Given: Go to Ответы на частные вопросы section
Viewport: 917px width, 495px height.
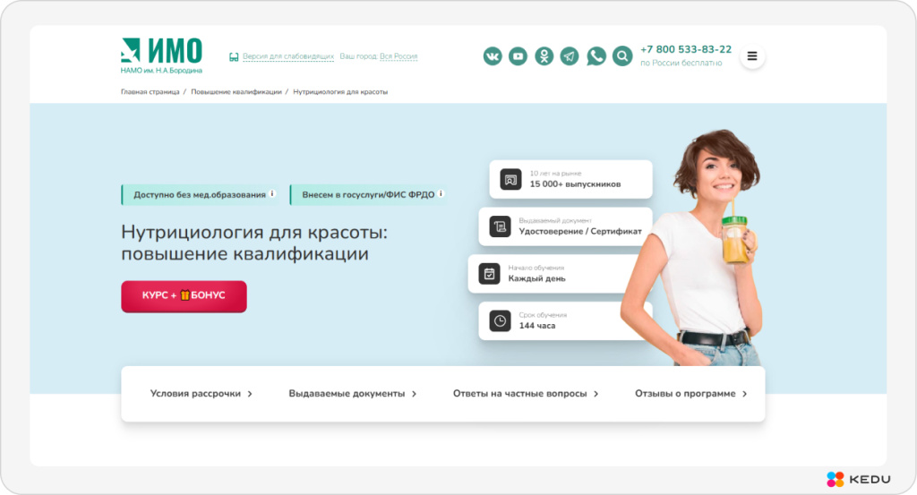Looking at the screenshot, I should point(520,394).
